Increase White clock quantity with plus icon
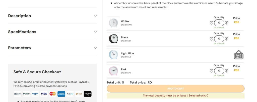Viewport: 257px width, 102px height. 227,23
